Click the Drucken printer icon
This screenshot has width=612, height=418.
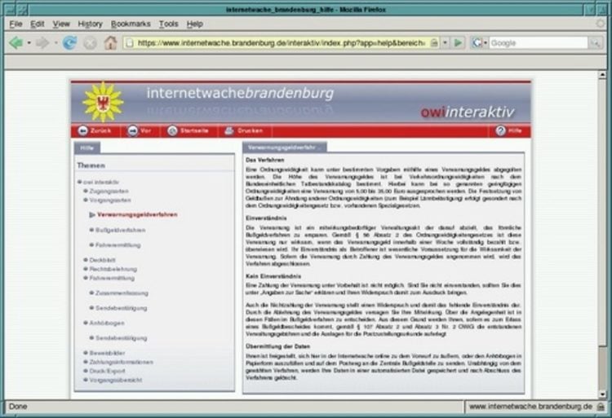pos(229,130)
